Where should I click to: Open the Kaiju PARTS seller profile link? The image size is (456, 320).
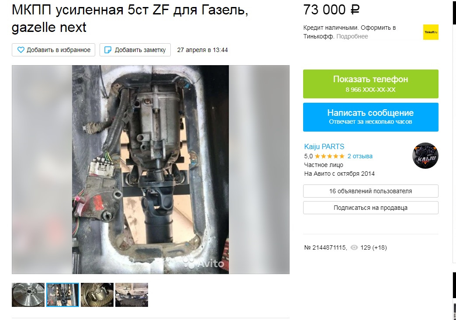324,146
